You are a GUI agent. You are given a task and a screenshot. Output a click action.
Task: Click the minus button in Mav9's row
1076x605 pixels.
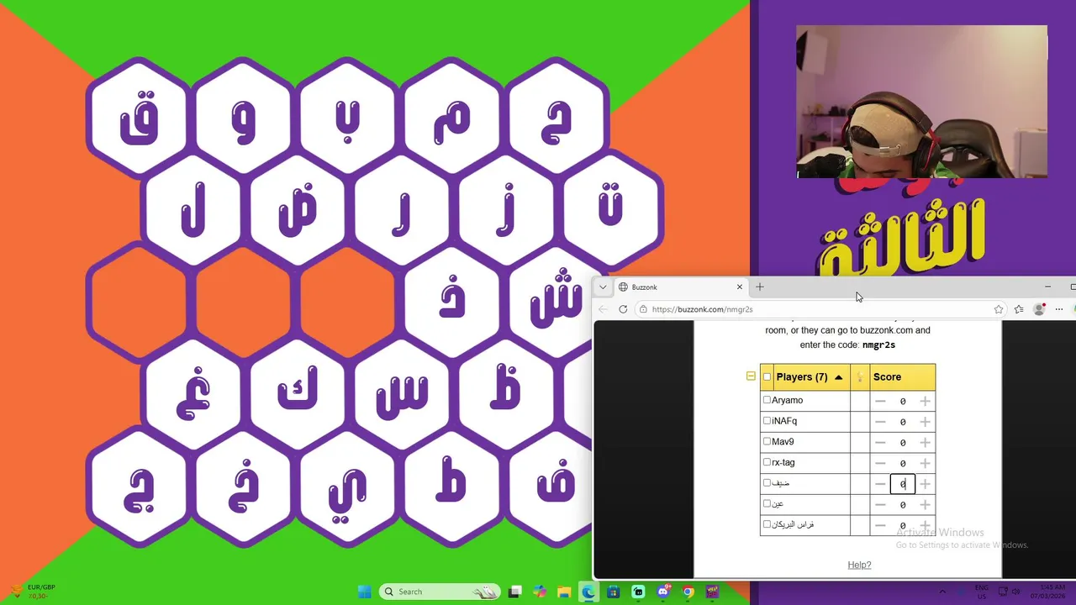coord(880,442)
